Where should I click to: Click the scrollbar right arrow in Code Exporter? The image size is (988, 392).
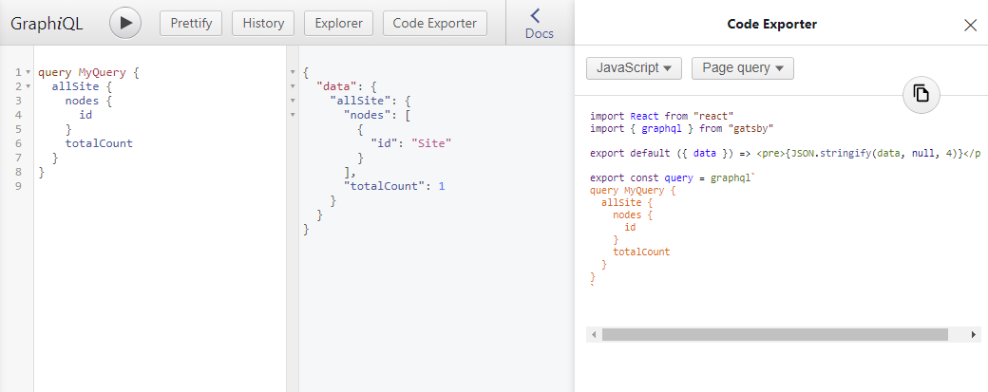click(974, 335)
